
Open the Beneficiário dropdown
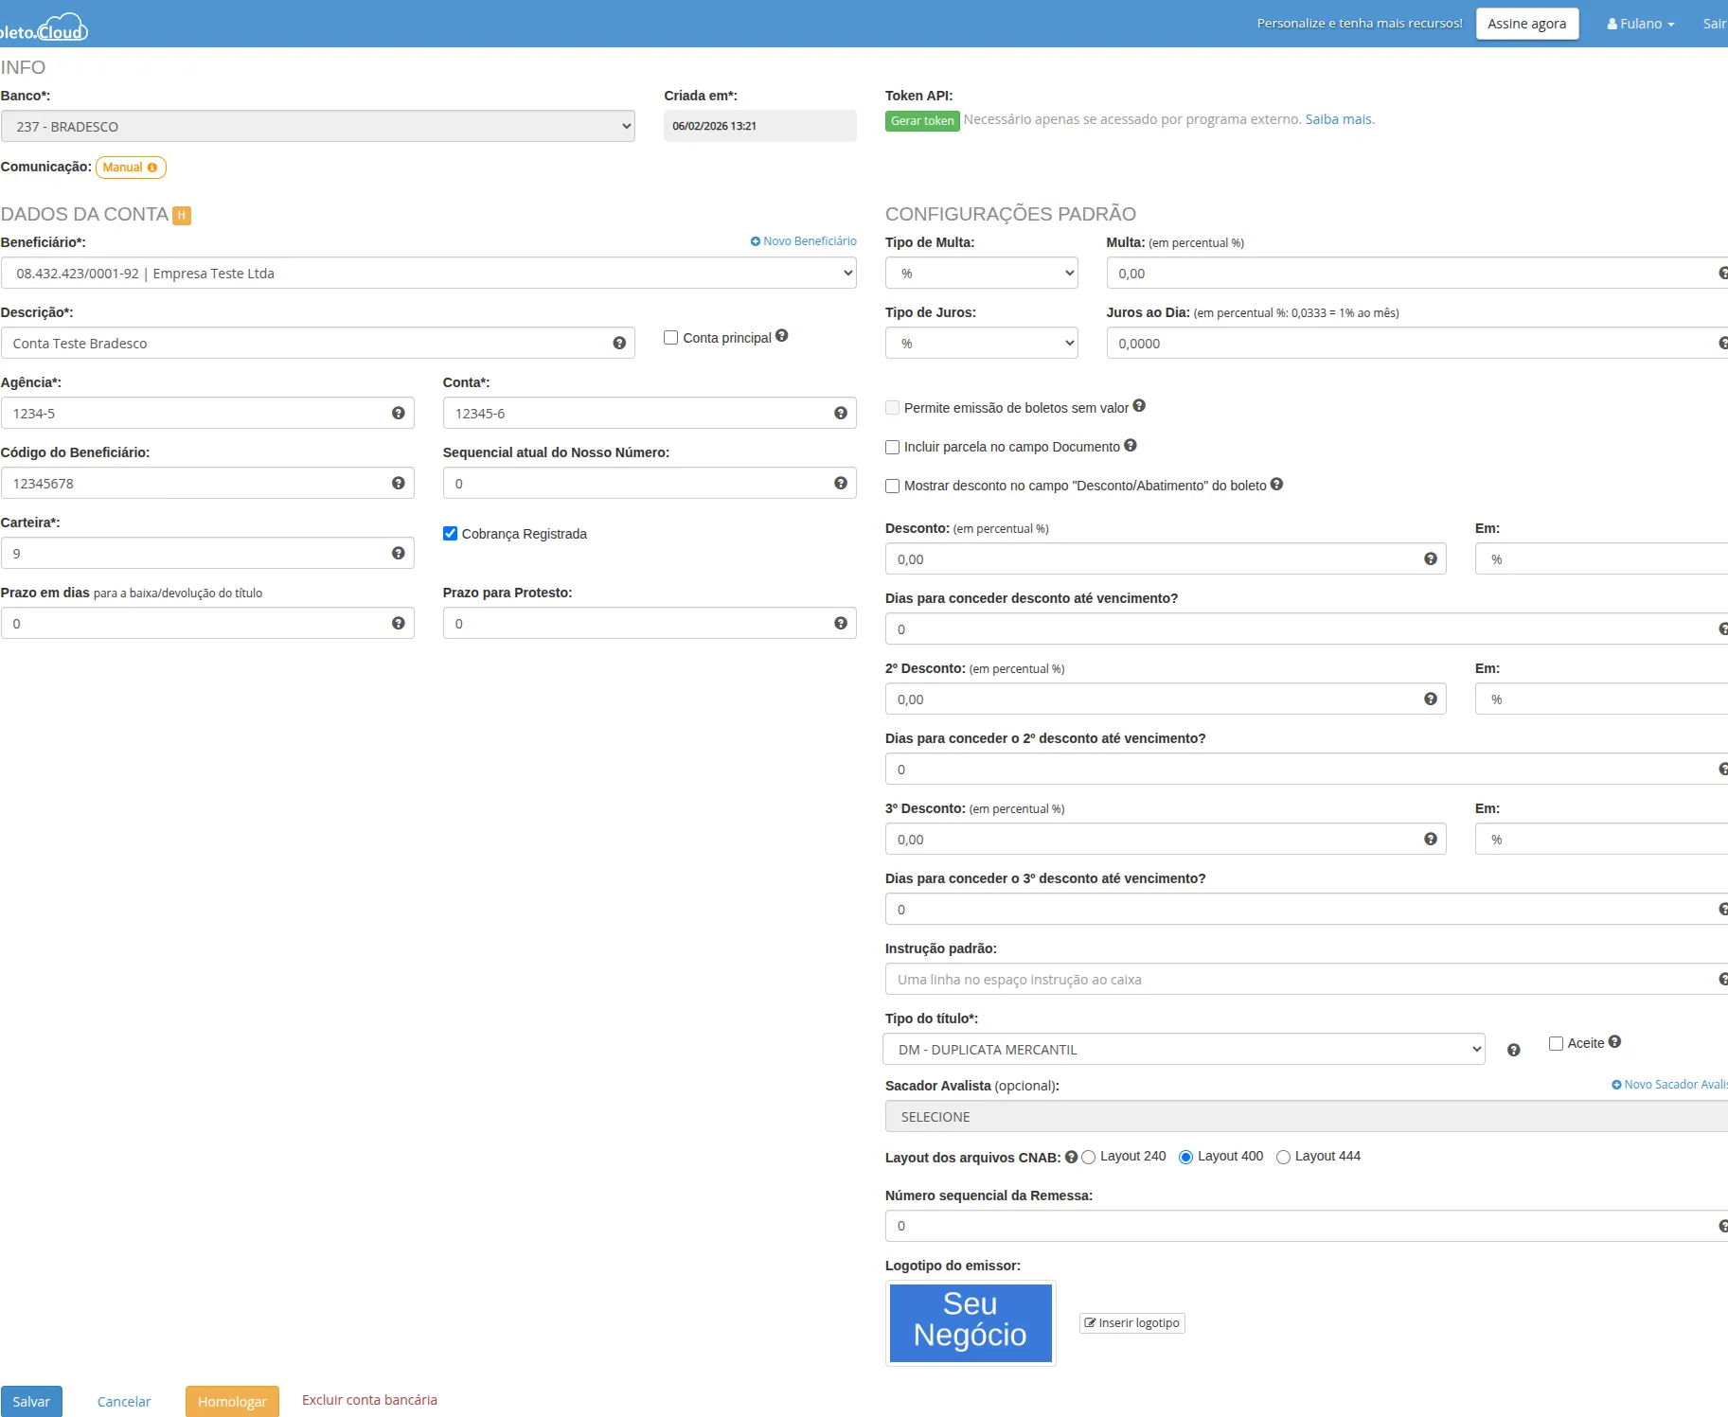coord(428,274)
